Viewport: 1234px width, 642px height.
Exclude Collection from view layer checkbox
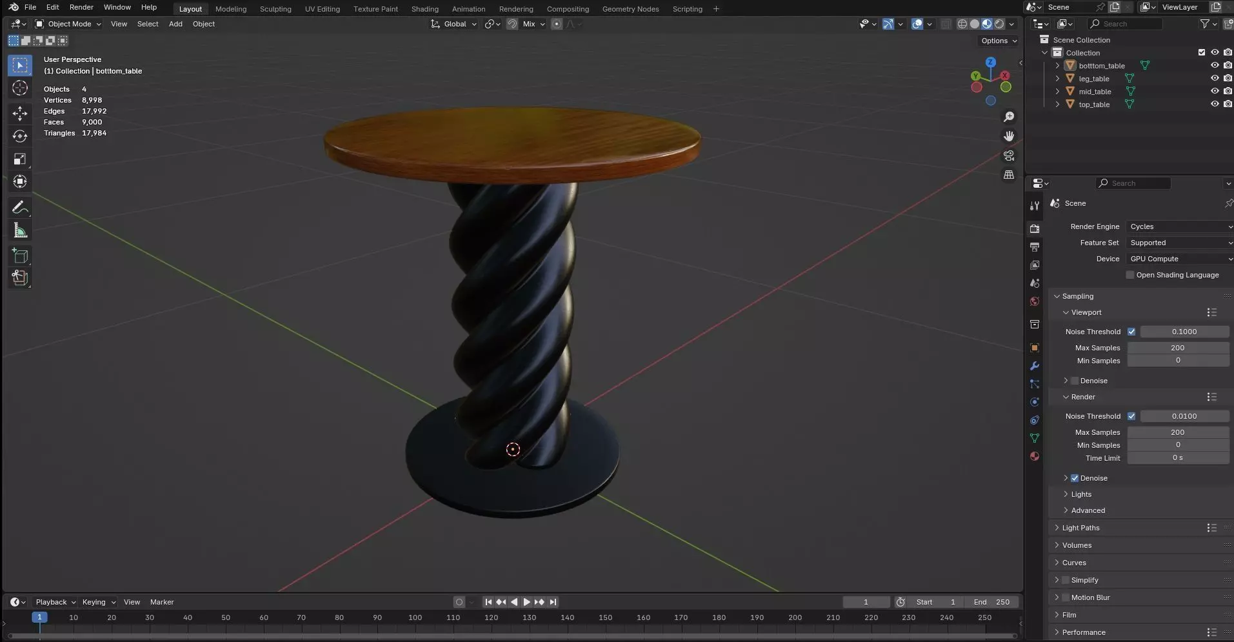click(x=1202, y=52)
